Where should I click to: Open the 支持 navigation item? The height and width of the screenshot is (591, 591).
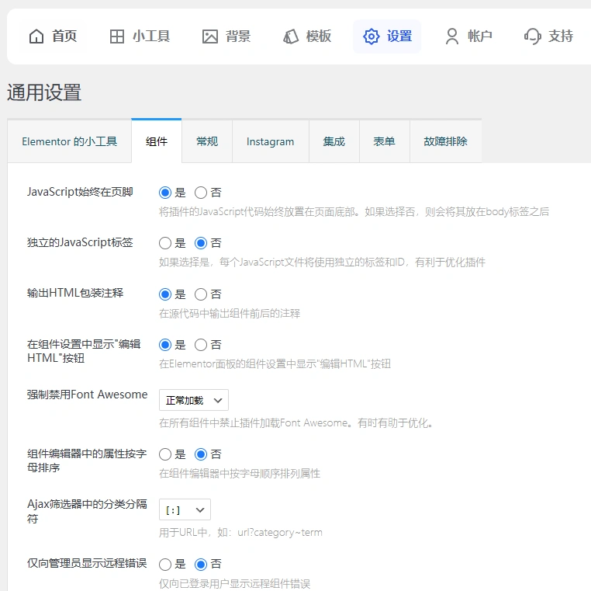tap(549, 37)
